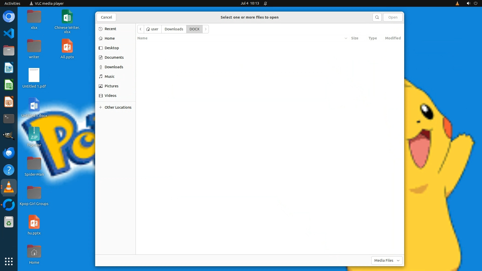
Task: Jump to Downloads in the path bar
Action: coord(174,29)
